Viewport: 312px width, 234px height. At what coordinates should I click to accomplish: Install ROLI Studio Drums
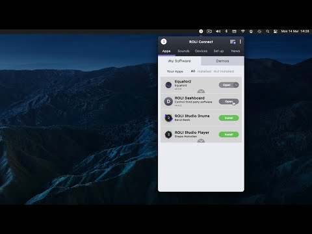pyautogui.click(x=229, y=118)
